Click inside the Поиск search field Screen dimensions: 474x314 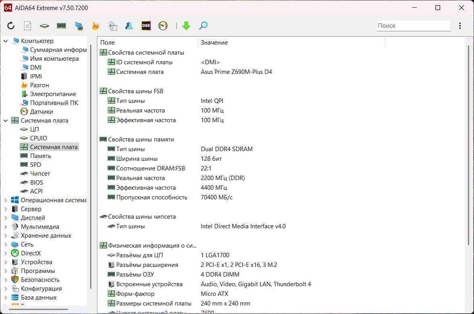tap(414, 26)
